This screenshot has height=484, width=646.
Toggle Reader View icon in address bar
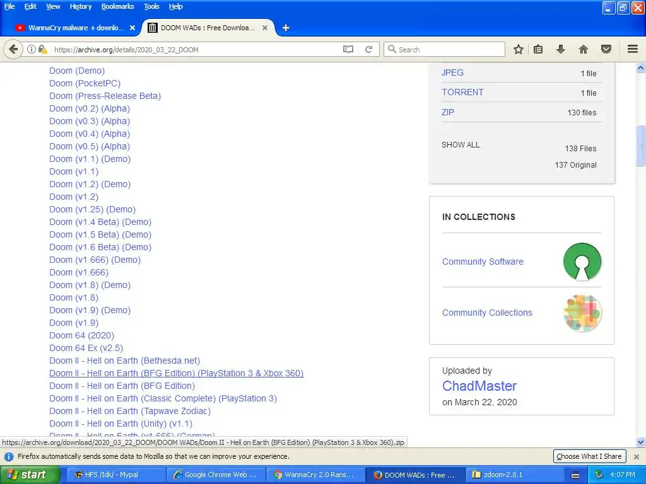[348, 49]
